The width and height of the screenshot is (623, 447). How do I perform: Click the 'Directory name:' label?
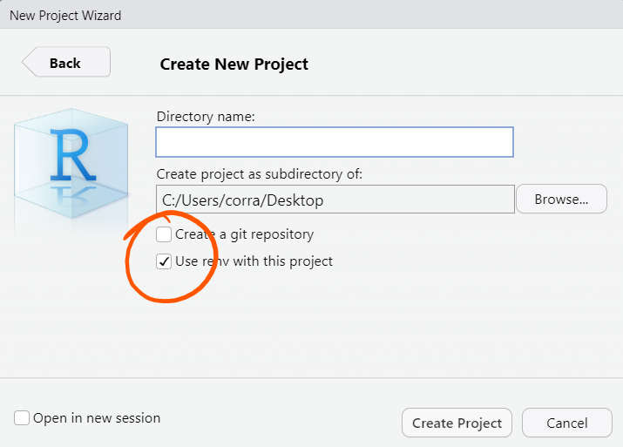[206, 116]
